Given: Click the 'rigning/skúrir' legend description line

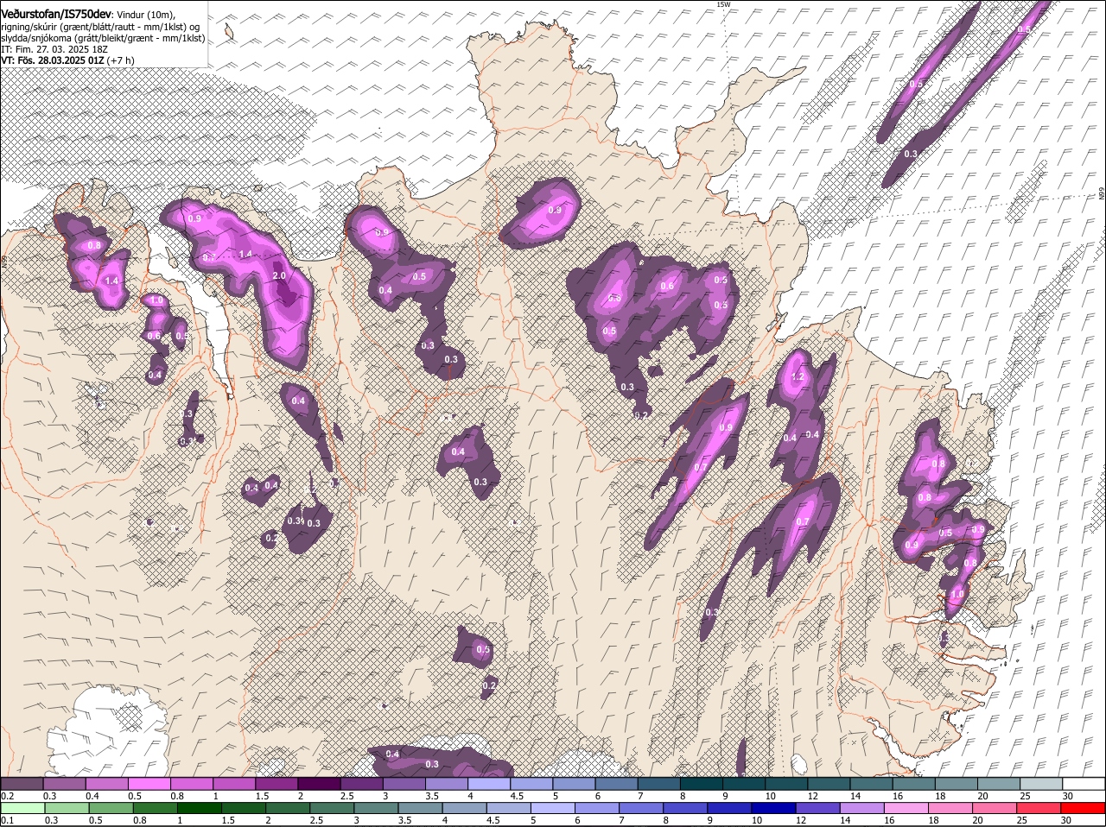Looking at the screenshot, I should click(100, 27).
